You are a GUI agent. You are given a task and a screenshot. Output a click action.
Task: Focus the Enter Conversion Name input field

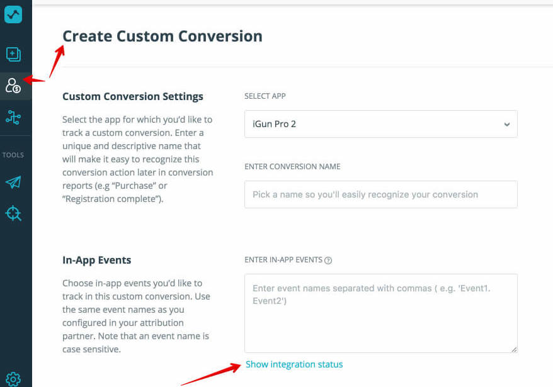[380, 194]
